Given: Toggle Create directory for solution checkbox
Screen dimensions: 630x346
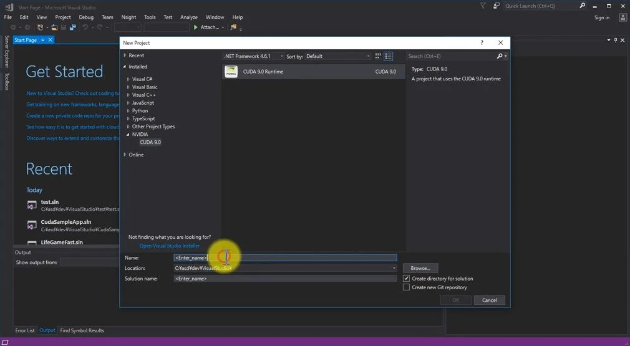Looking at the screenshot, I should 406,278.
